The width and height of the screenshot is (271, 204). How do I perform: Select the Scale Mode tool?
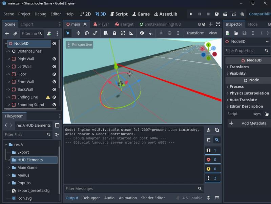(x=95, y=33)
